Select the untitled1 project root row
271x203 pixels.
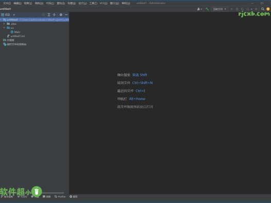click(x=35, y=20)
